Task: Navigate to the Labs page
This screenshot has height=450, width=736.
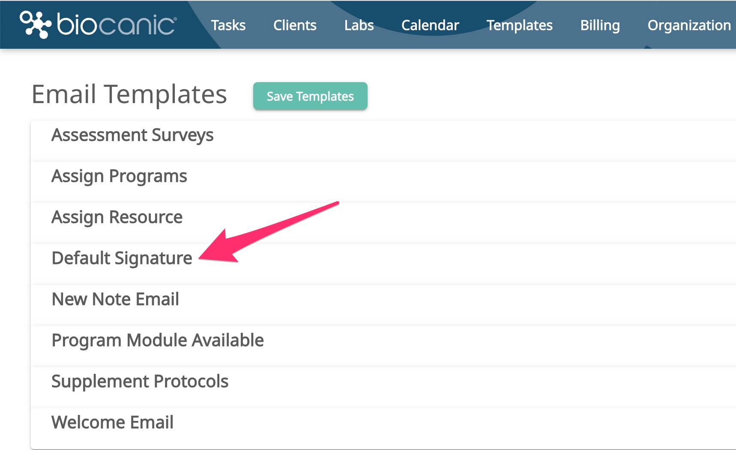Action: 359,25
